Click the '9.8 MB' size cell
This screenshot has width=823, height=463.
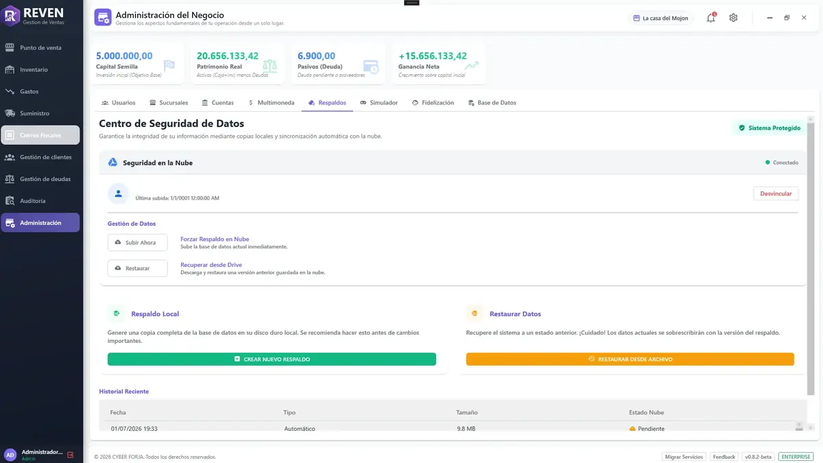[466, 429]
